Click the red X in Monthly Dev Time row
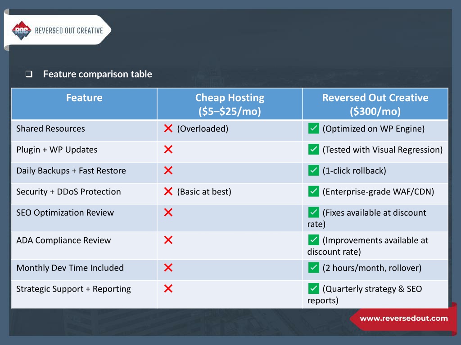461x345 pixels. (x=168, y=267)
